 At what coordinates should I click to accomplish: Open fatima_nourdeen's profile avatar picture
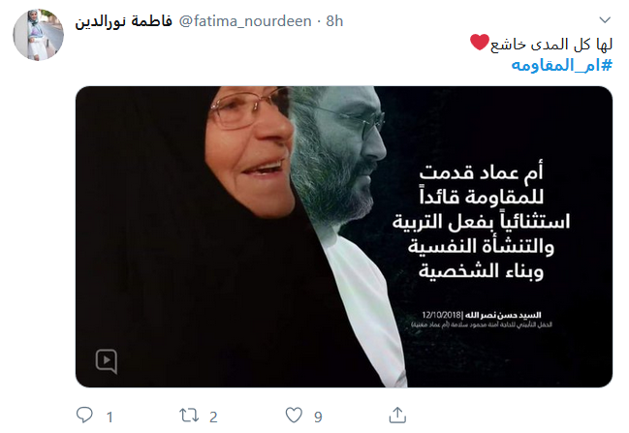[38, 35]
